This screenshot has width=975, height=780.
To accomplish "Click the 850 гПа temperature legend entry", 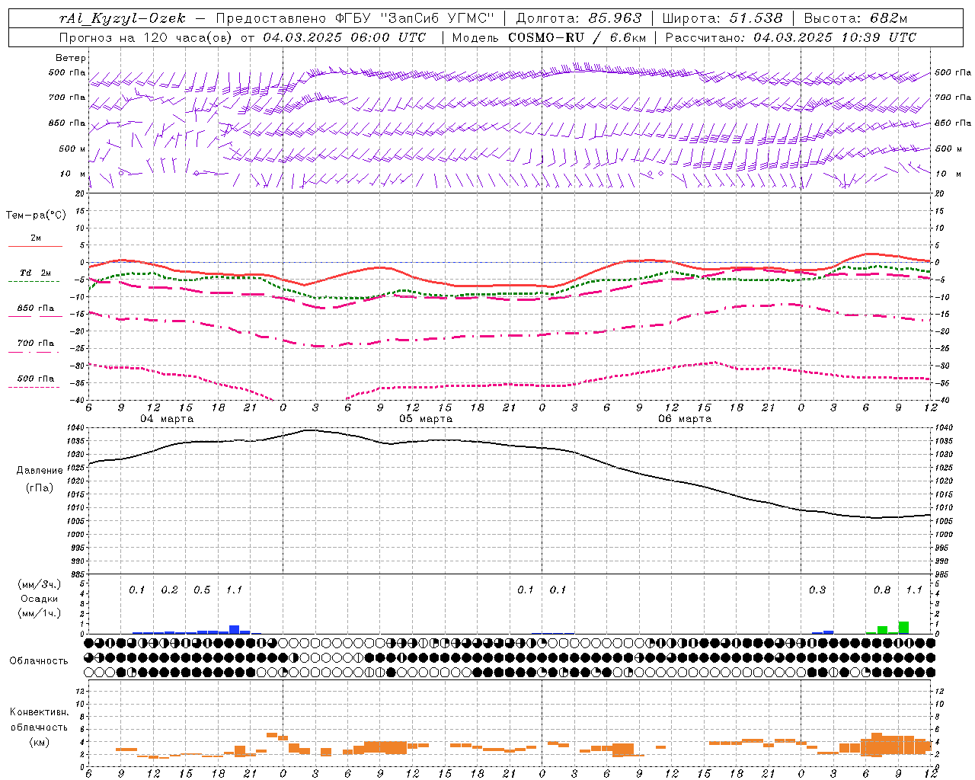I will pos(35,308).
